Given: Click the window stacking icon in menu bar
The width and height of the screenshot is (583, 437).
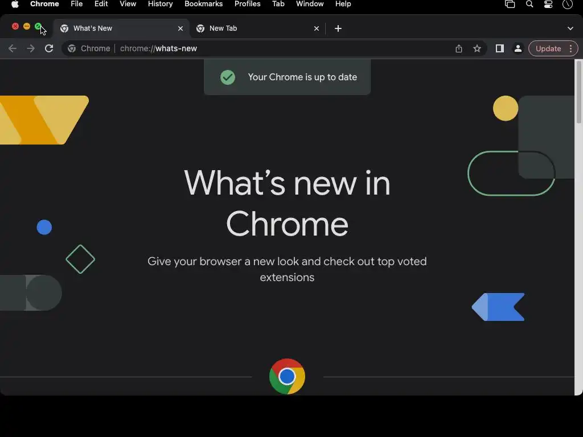Looking at the screenshot, I should click(x=510, y=4).
